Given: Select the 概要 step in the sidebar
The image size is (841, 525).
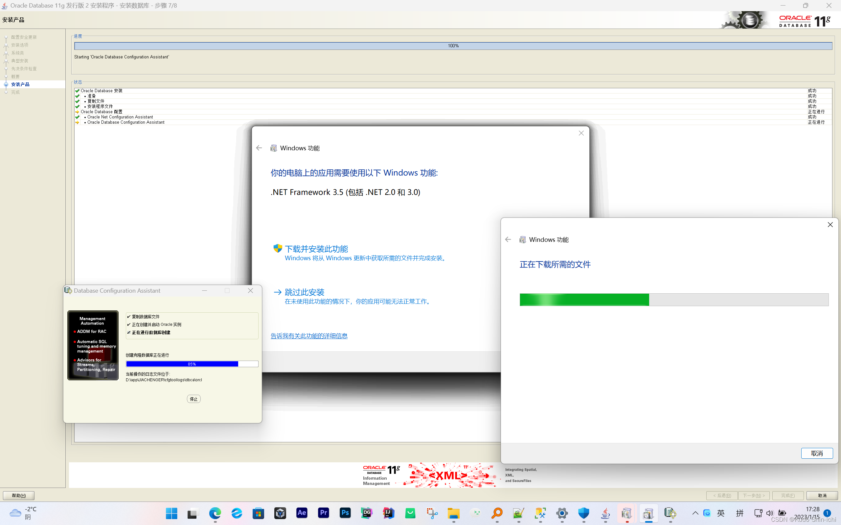Looking at the screenshot, I should pos(15,76).
